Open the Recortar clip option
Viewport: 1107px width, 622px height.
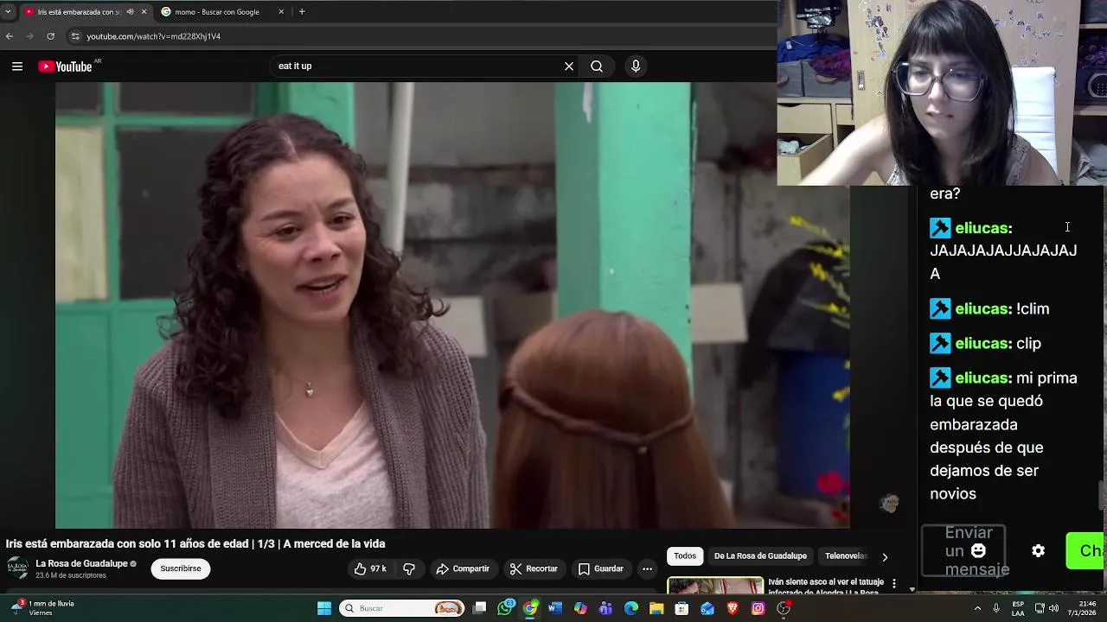[x=534, y=568]
